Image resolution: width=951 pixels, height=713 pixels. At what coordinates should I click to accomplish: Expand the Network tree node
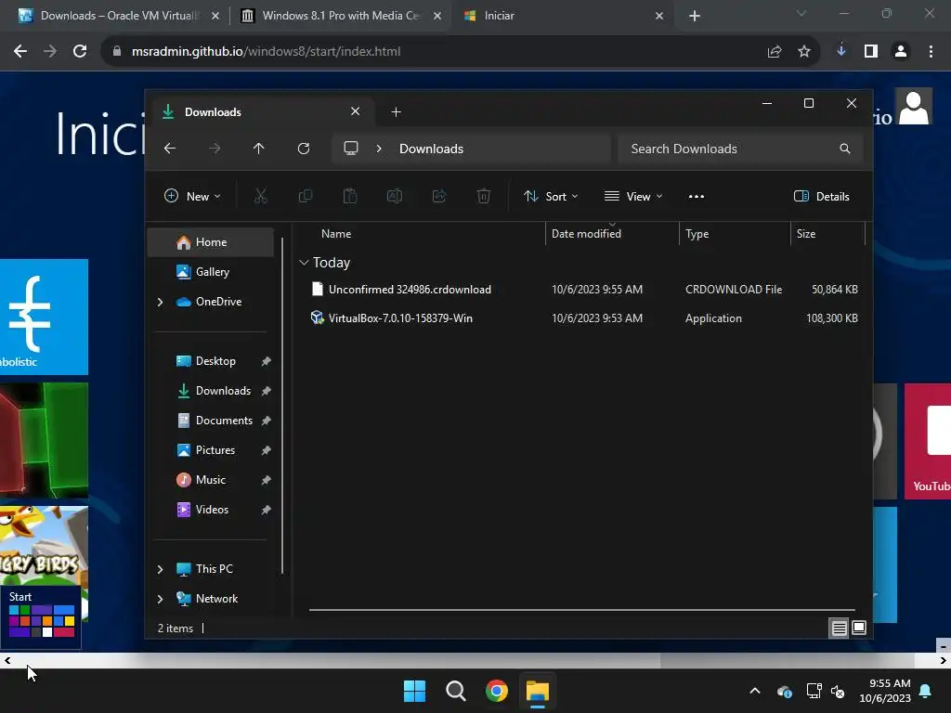click(160, 599)
